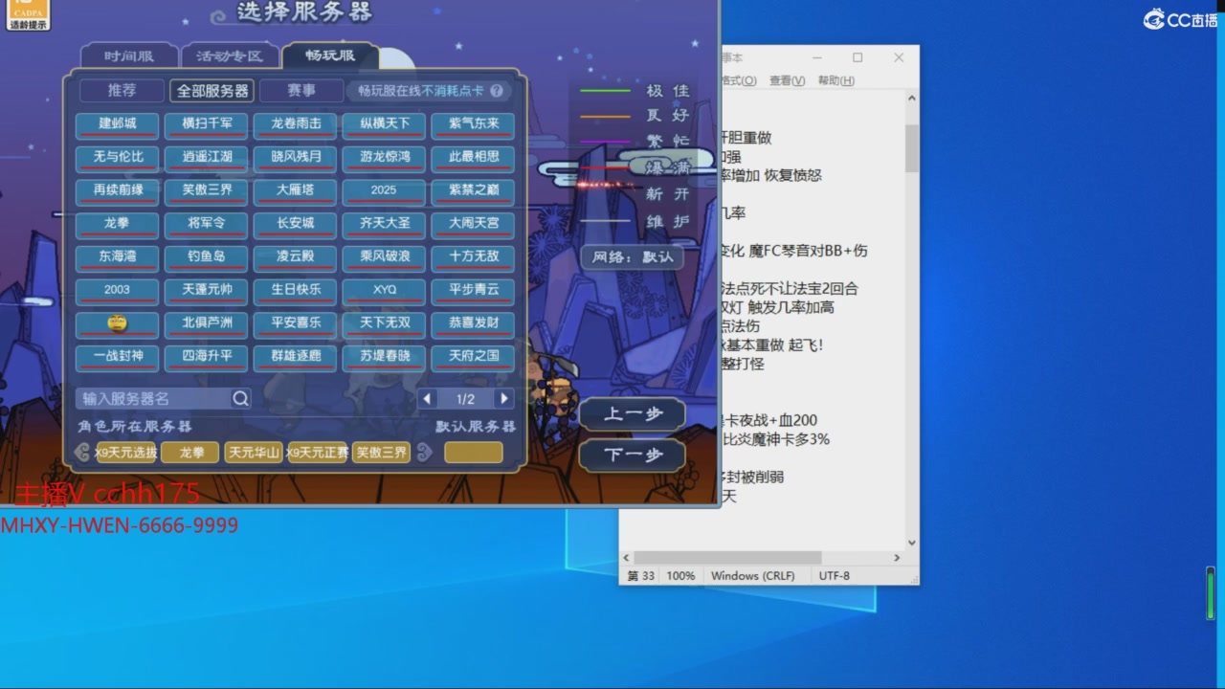
Task: Click Notepad vertical scrollbar thumb
Action: [x=912, y=149]
